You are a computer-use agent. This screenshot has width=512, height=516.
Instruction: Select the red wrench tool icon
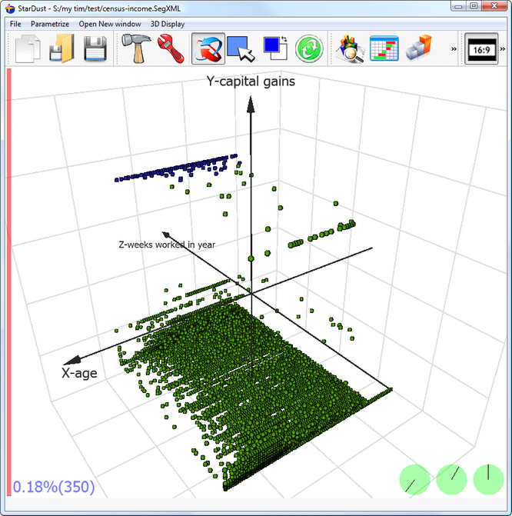(171, 48)
